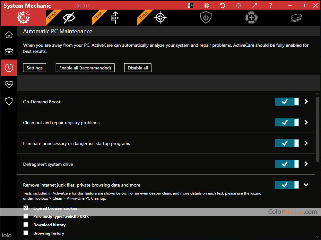Viewport: 321px width, 240px height.
Task: Check the Download history checkbox
Action: pos(26,225)
